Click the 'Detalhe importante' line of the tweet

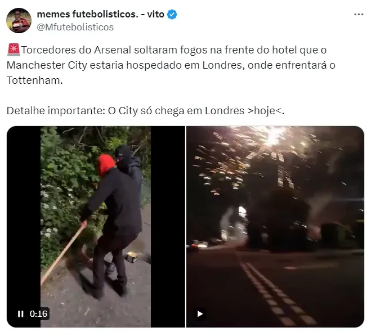(145, 111)
